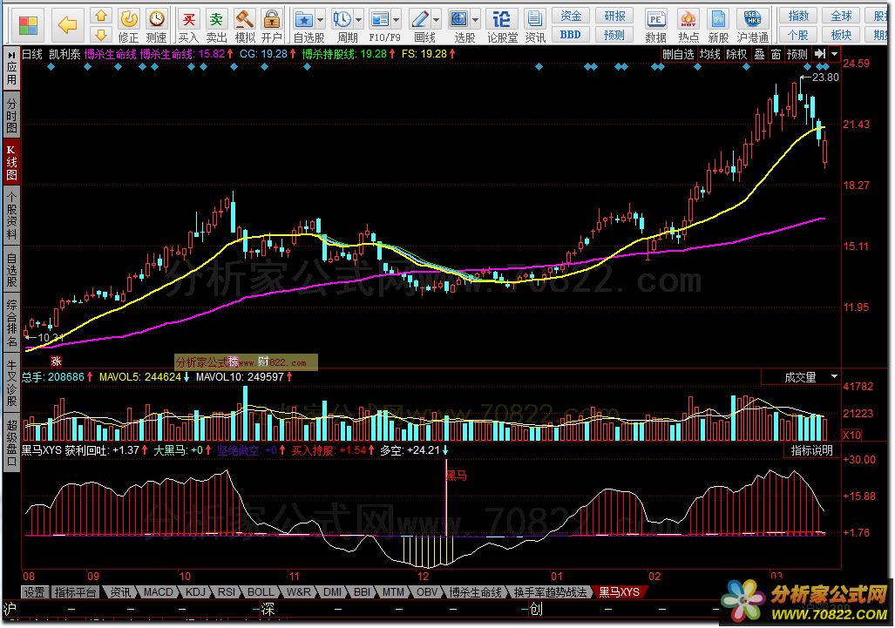The width and height of the screenshot is (895, 628).
Task: Open 指标说明 indicator description
Action: click(x=811, y=450)
